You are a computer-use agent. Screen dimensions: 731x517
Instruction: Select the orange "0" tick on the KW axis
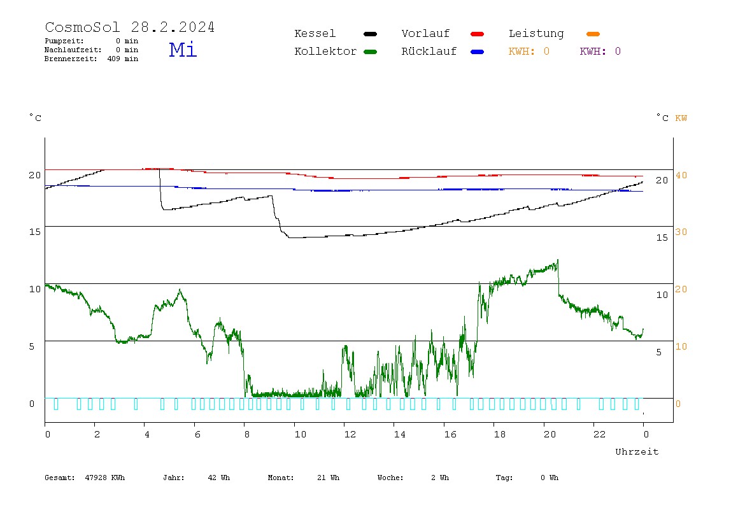click(678, 404)
